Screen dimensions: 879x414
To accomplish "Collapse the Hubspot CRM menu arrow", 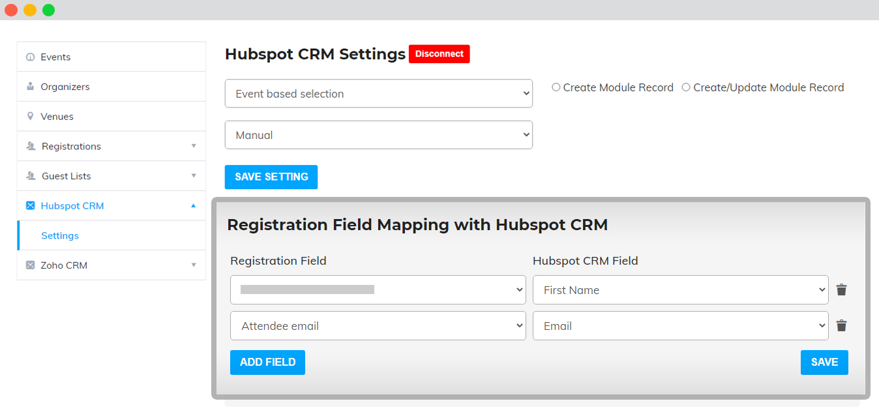I will tap(194, 206).
